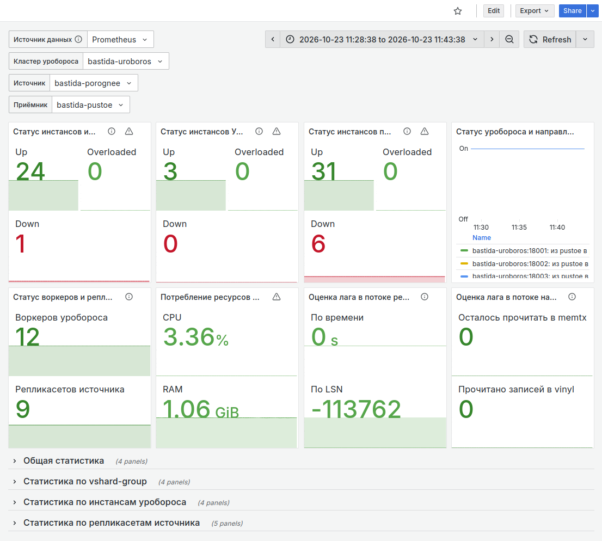
Task: Click the Осталось прочитать в memtx value
Action: click(466, 337)
